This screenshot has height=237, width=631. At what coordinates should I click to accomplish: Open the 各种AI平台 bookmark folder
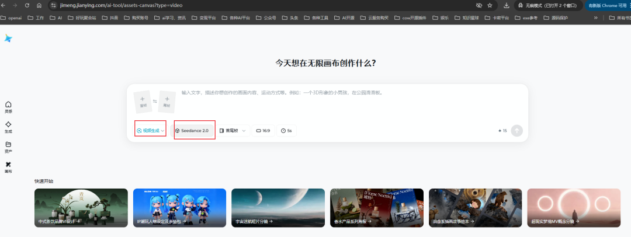[x=235, y=18]
